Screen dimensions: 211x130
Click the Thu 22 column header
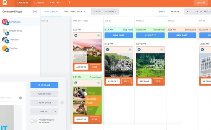pos(171,21)
